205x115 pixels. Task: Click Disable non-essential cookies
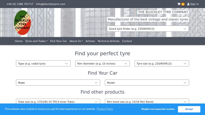(158, 109)
